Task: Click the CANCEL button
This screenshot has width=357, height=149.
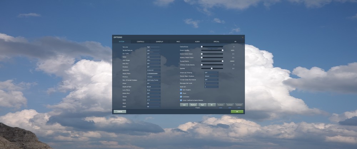Action: click(120, 112)
